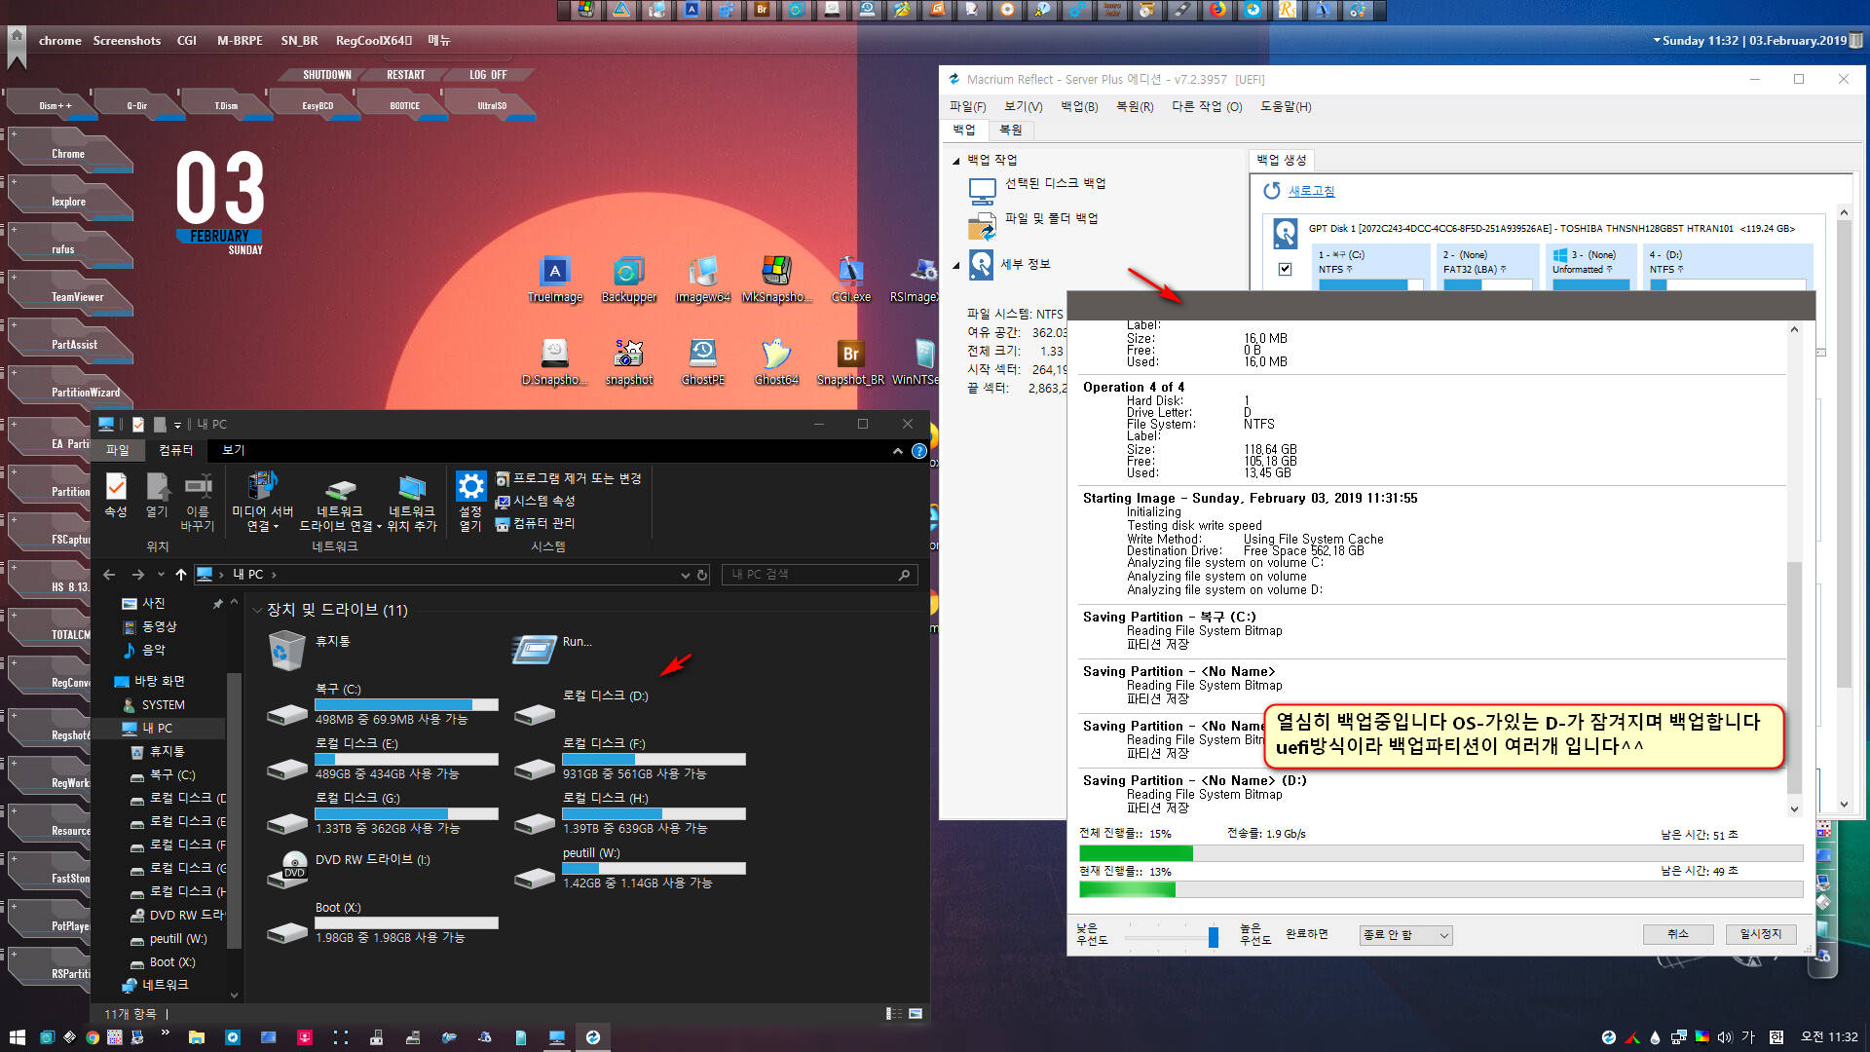Click the EasyBCD launcher button
This screenshot has height=1052, width=1870.
[317, 106]
